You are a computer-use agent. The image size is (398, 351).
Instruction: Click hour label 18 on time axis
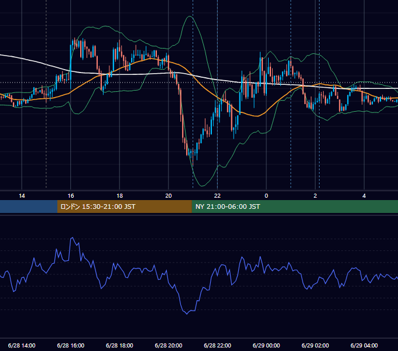(x=119, y=196)
